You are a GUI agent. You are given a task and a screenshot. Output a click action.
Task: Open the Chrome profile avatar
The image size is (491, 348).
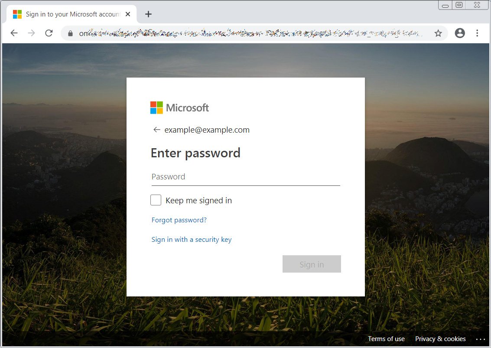click(x=460, y=33)
